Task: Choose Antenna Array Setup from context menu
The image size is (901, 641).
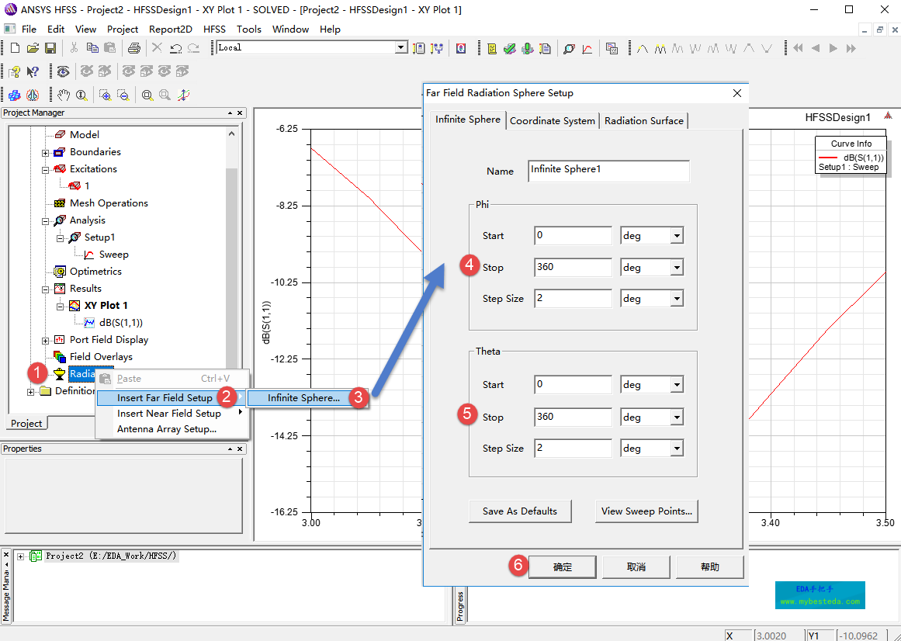Action: click(x=167, y=429)
